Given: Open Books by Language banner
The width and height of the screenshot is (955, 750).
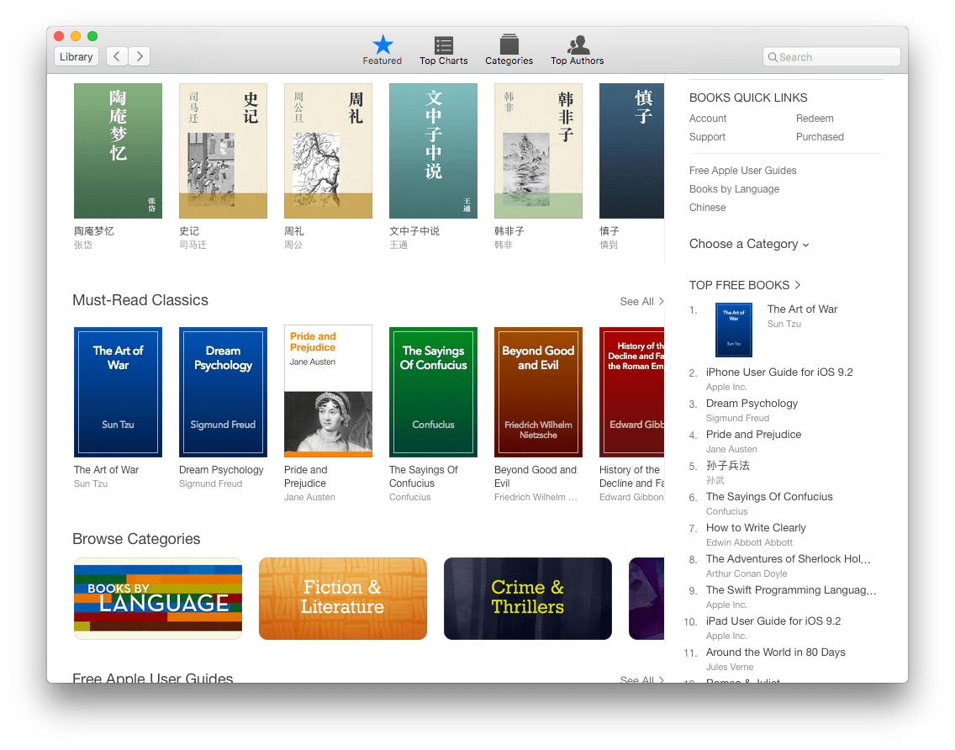Looking at the screenshot, I should (157, 599).
